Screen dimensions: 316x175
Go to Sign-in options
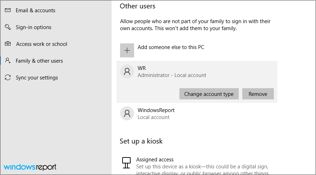tap(33, 27)
